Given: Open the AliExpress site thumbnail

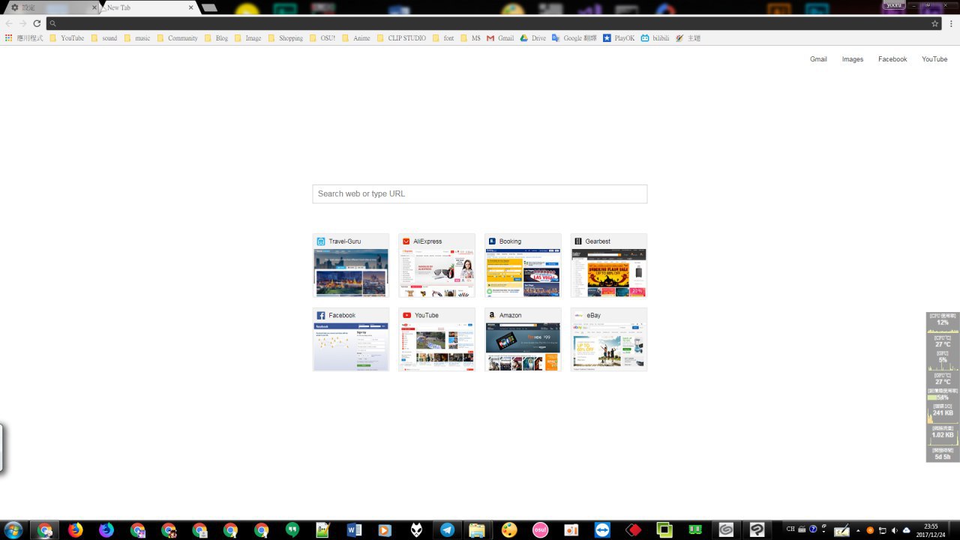Looking at the screenshot, I should click(x=436, y=265).
